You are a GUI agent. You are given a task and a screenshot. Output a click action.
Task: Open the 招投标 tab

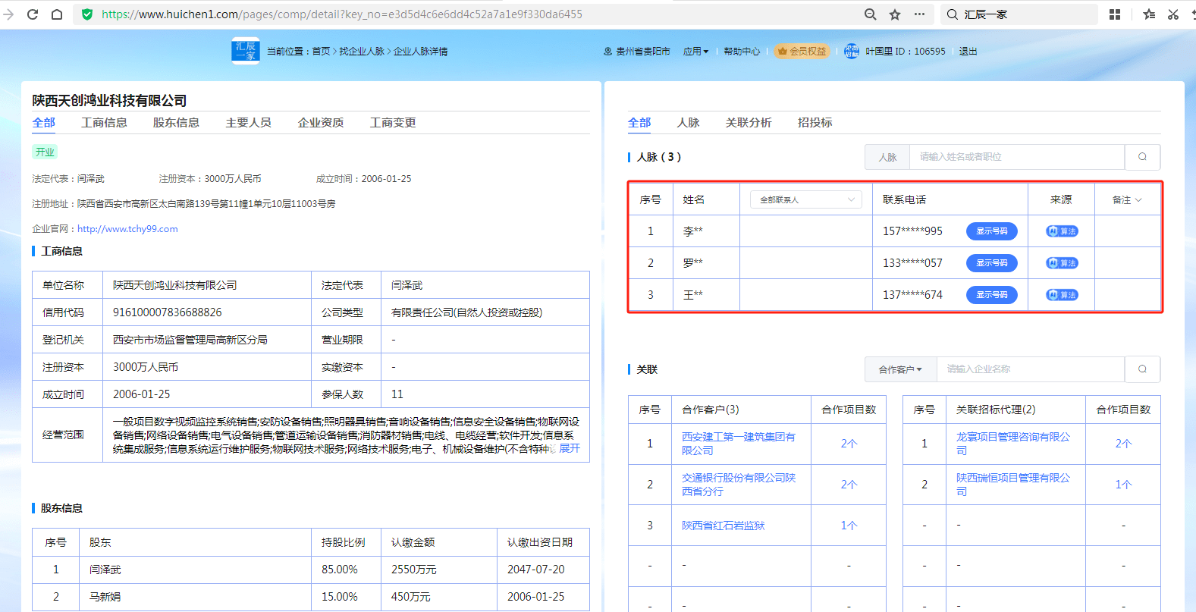[815, 122]
